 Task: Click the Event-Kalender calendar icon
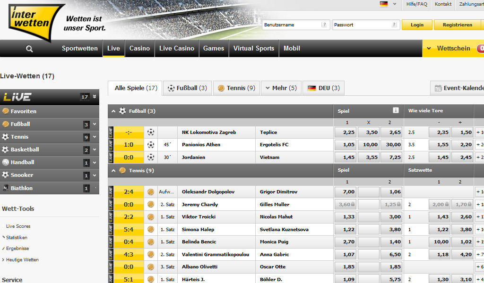click(x=438, y=88)
